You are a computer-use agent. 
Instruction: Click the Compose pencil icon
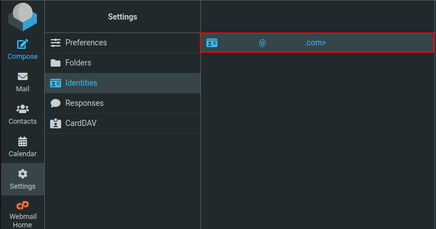[22, 44]
